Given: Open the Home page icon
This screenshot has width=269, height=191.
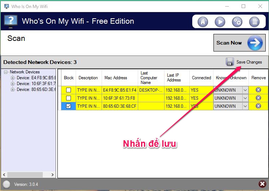Looking at the screenshot, I should pyautogui.click(x=203, y=22).
